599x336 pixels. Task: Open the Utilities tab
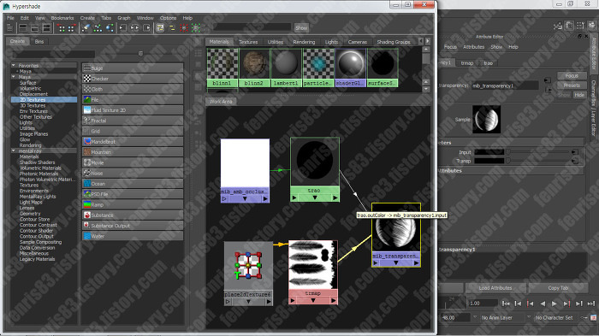pos(276,42)
